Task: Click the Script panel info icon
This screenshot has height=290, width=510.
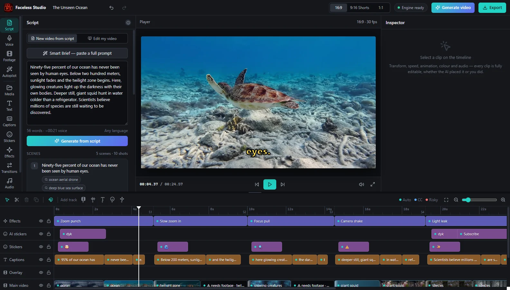Action: (128, 23)
